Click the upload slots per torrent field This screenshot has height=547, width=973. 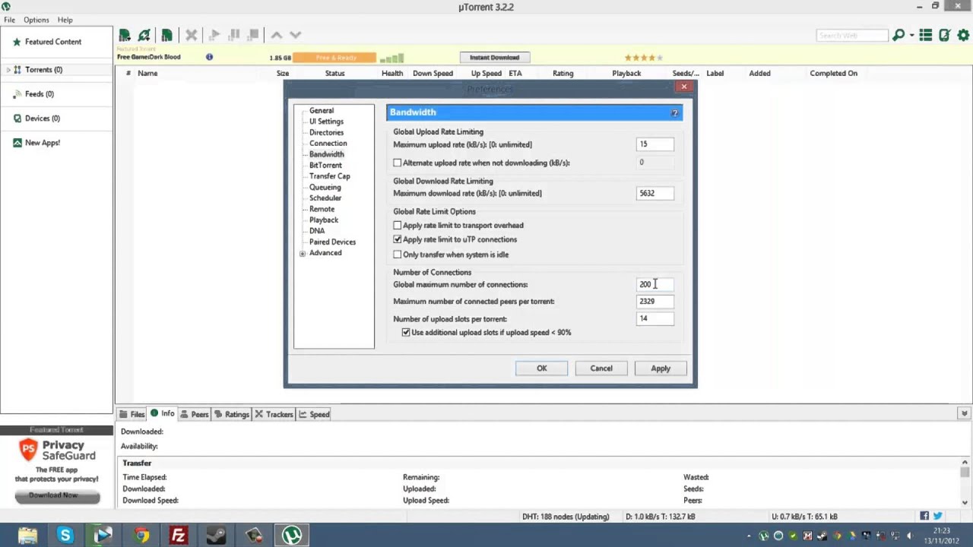(654, 318)
